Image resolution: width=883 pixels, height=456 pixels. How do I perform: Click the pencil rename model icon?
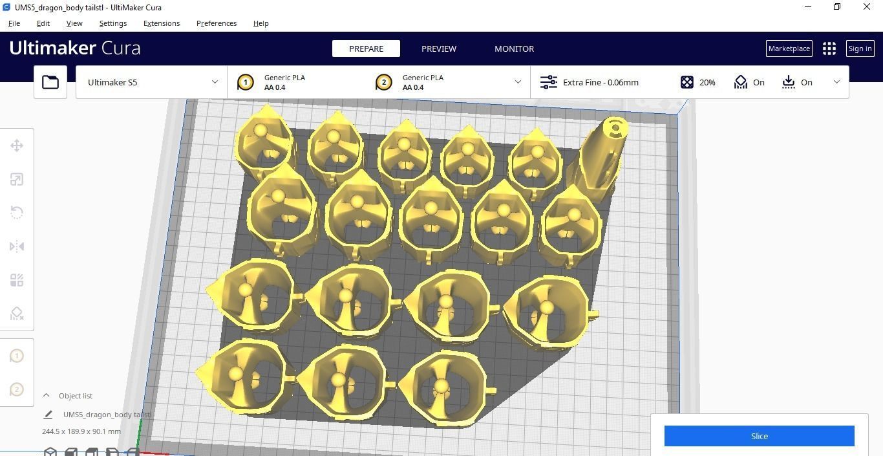[48, 415]
